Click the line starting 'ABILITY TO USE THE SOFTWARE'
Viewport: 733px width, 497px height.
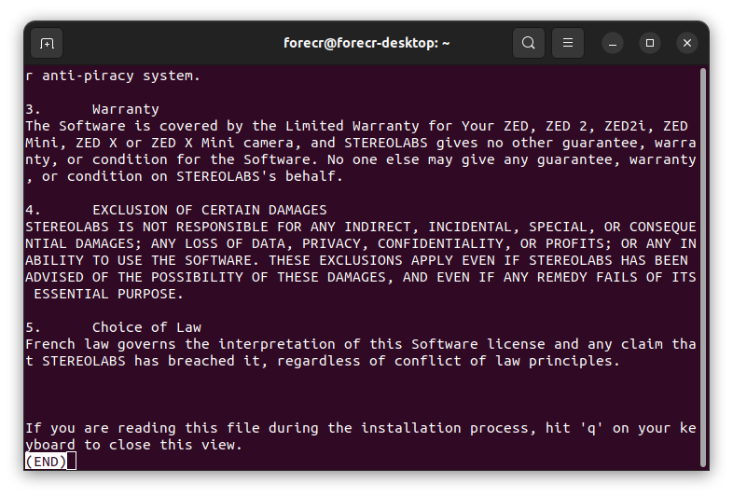pyautogui.click(x=356, y=260)
